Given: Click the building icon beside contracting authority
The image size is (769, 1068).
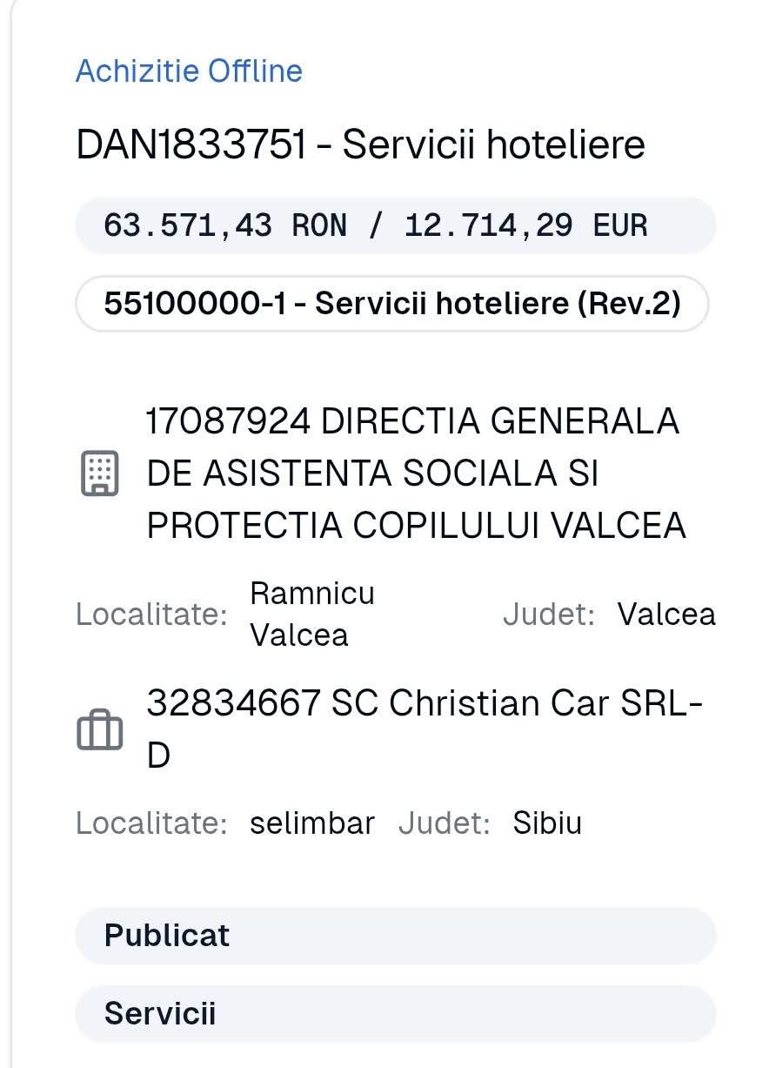Looking at the screenshot, I should pos(100,474).
